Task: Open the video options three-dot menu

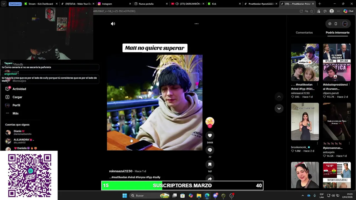Action: (196, 24)
